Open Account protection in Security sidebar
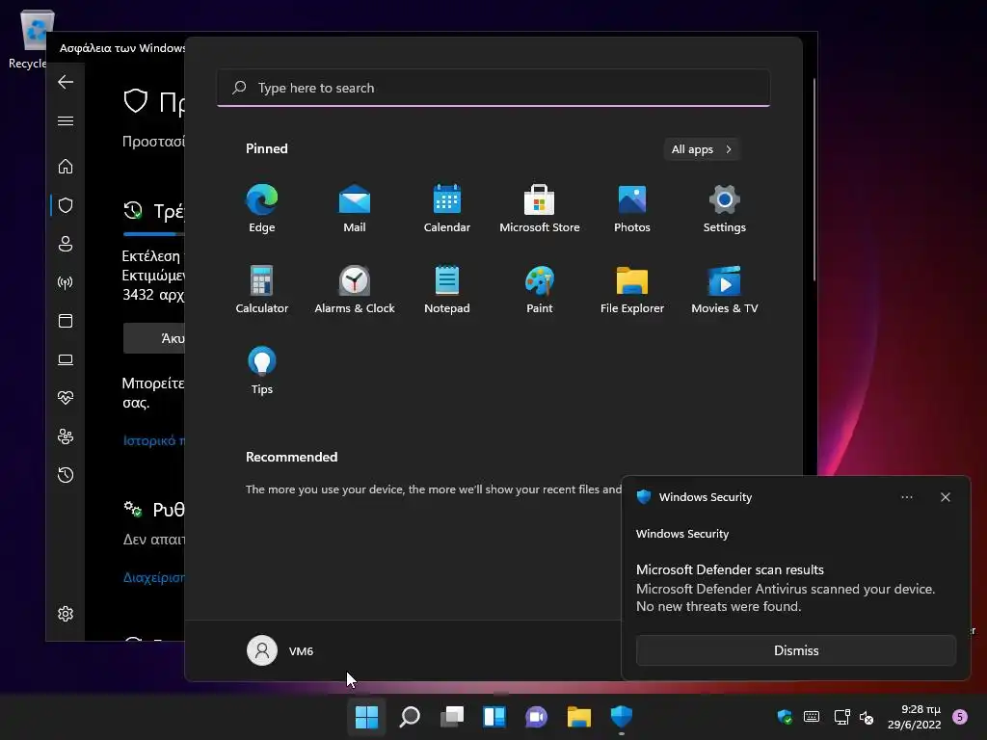This screenshot has height=740, width=987. click(x=66, y=244)
